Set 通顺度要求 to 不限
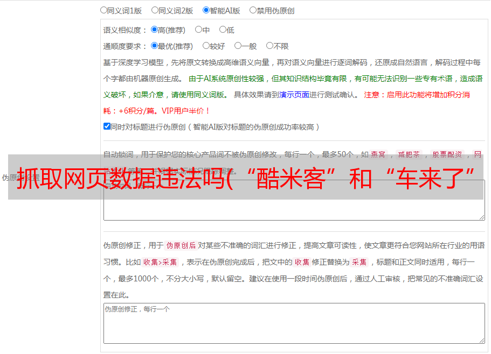Screen dimensions: 491x354 [x=269, y=46]
